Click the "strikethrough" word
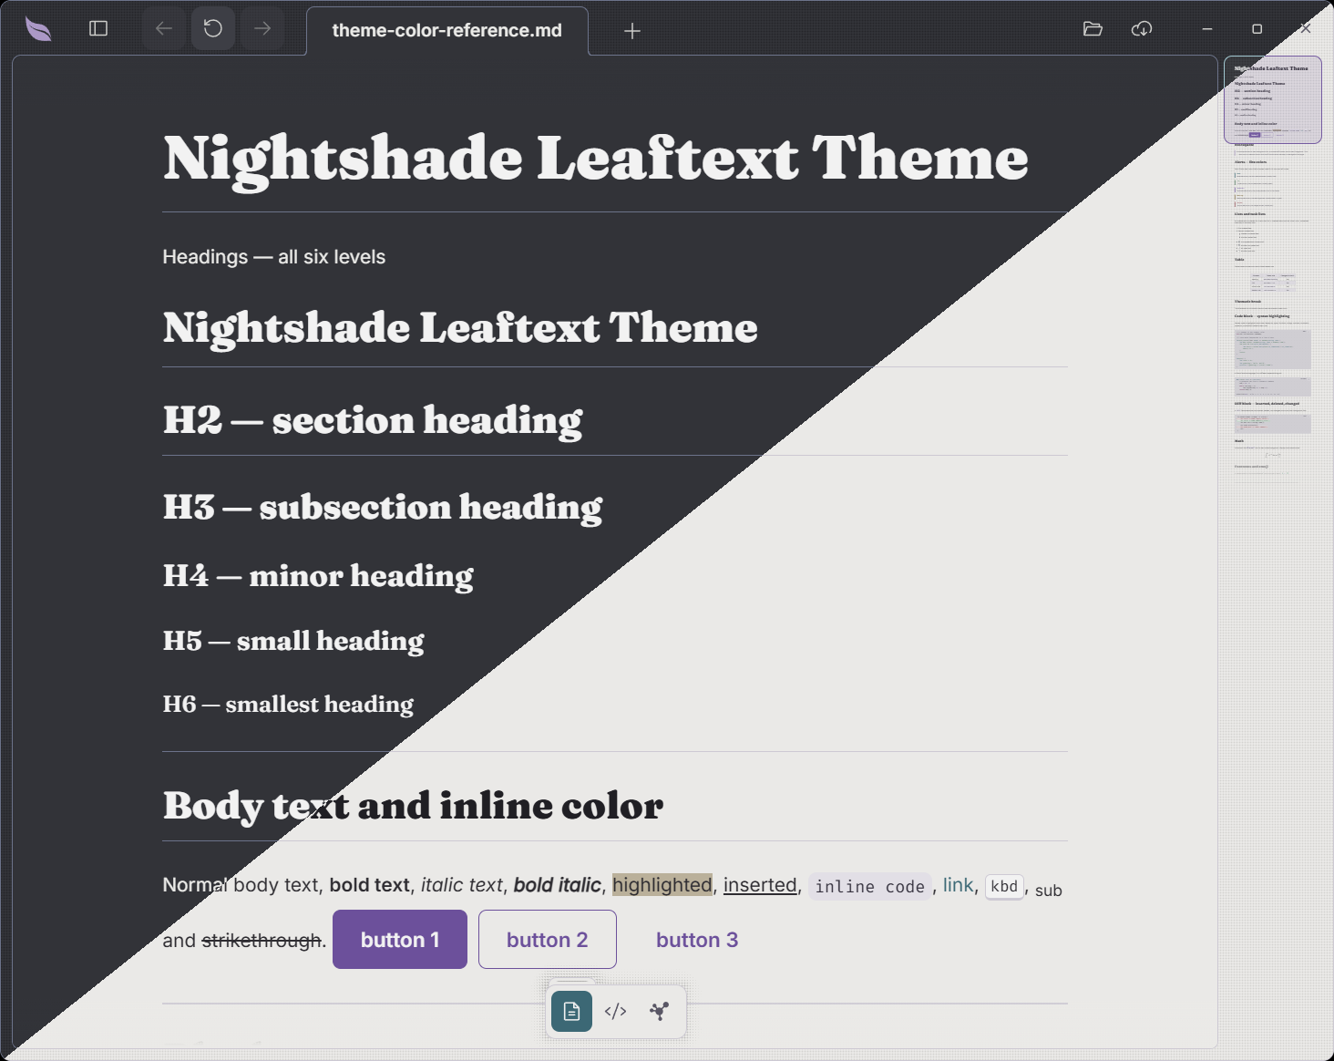Screen dimensions: 1334x1061 [262, 941]
